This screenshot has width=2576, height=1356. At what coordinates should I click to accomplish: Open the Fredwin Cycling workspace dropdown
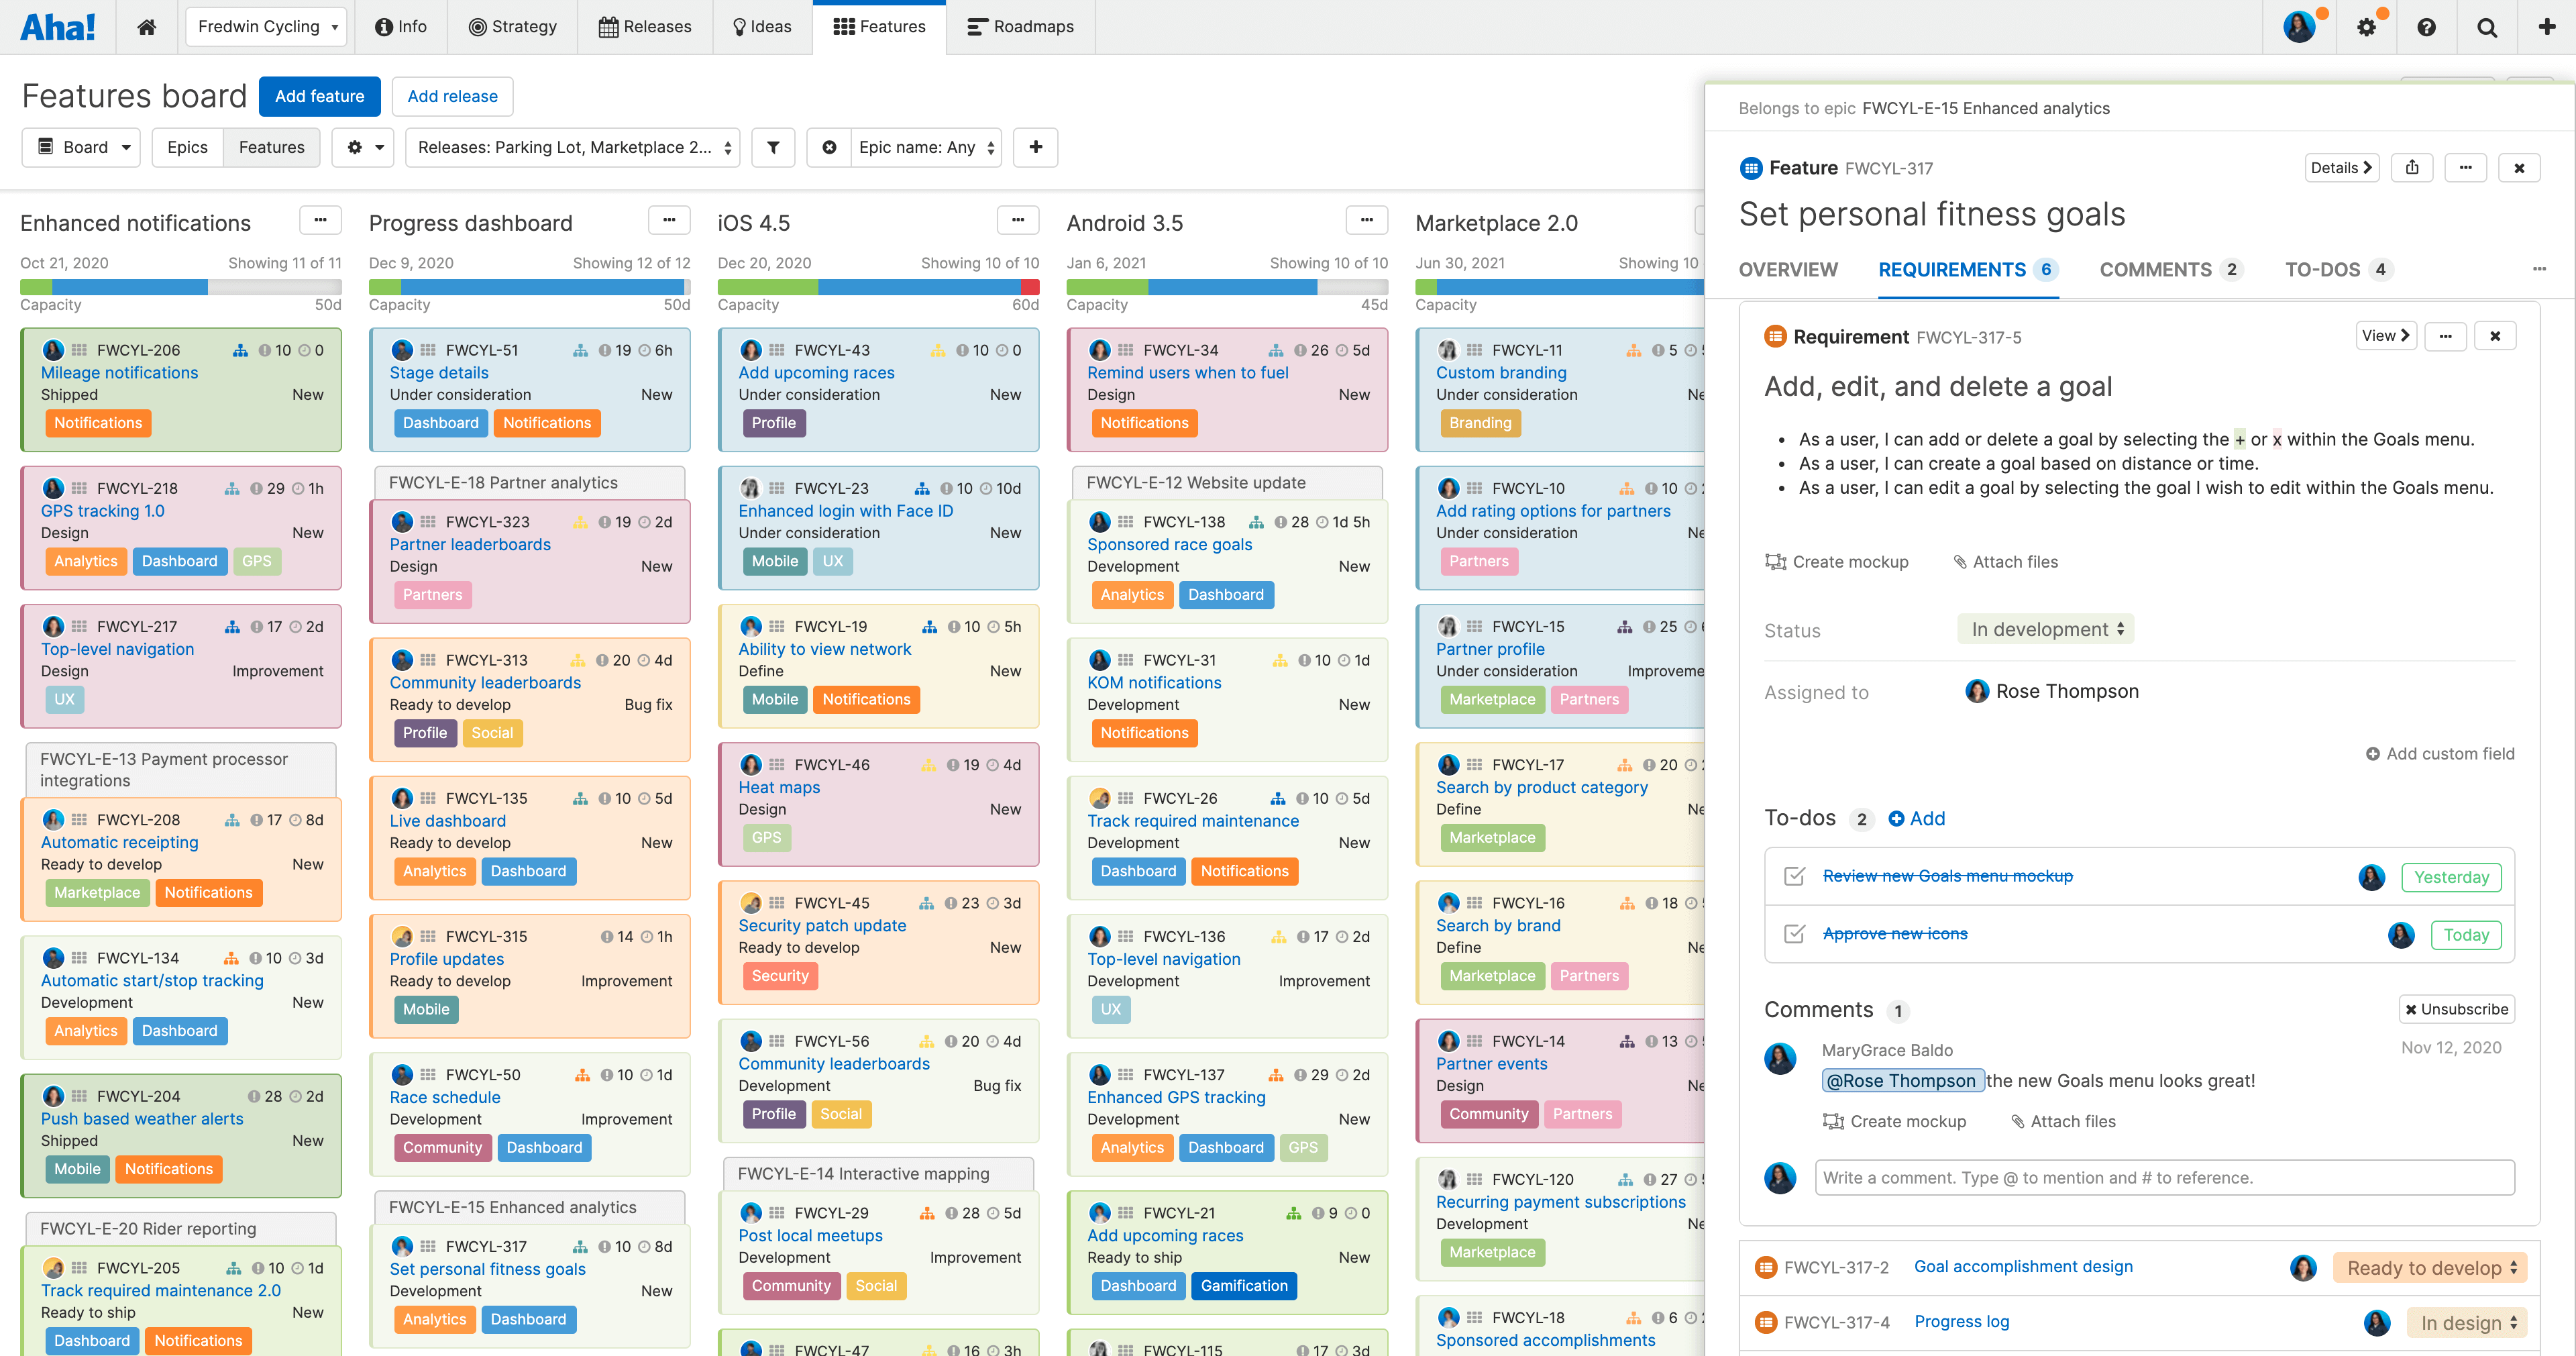click(266, 27)
